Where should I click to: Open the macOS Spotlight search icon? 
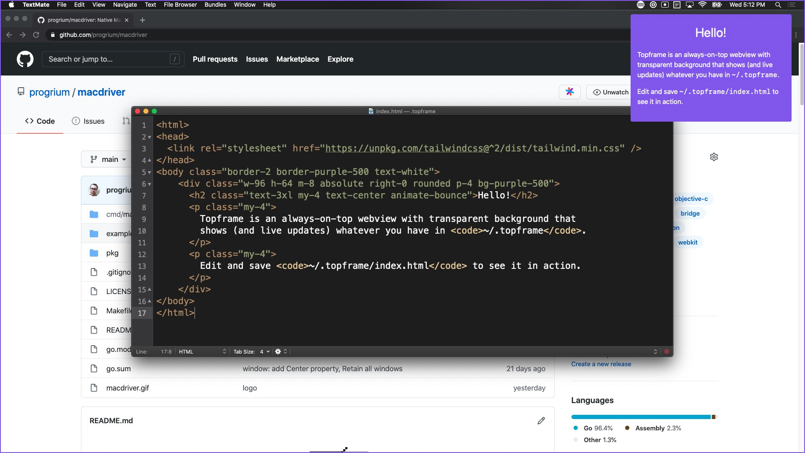pyautogui.click(x=778, y=5)
